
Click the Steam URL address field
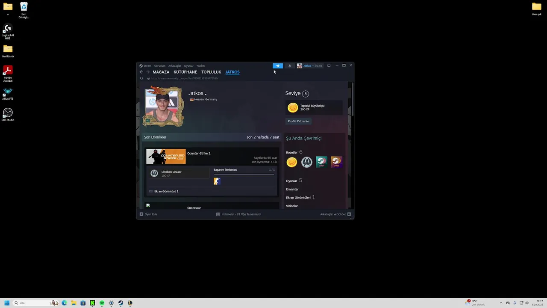[185, 78]
